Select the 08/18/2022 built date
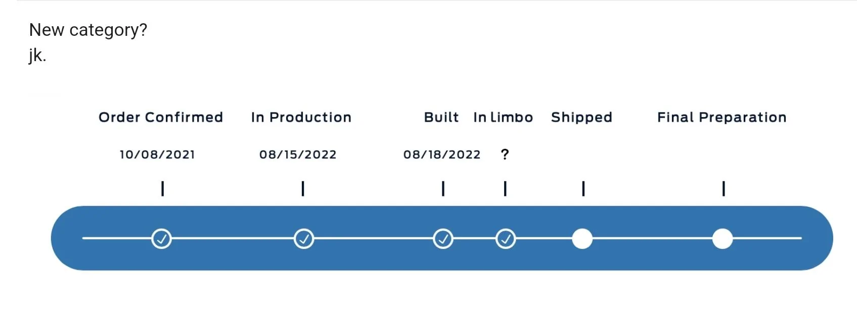This screenshot has width=857, height=309. tap(442, 154)
